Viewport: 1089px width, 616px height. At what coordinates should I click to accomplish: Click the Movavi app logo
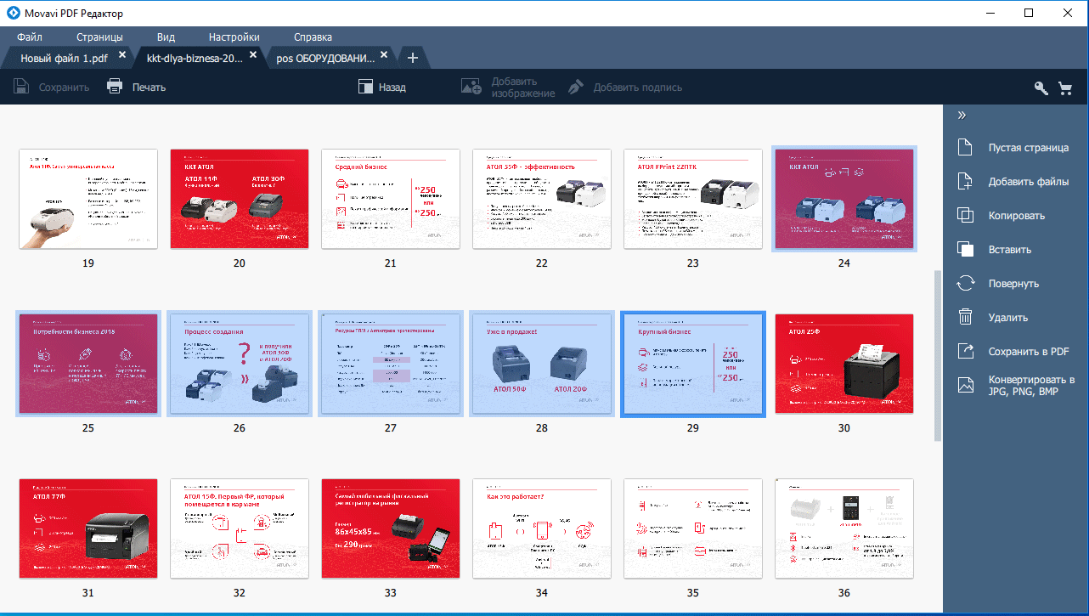pos(13,13)
